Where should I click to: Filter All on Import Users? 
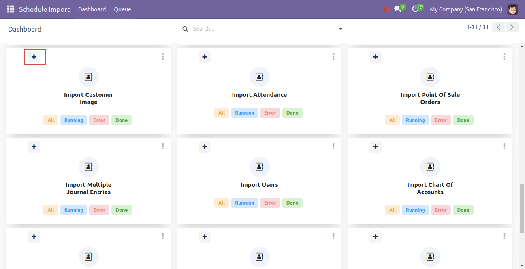click(x=222, y=203)
